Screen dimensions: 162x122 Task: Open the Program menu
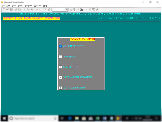tap(28, 6)
